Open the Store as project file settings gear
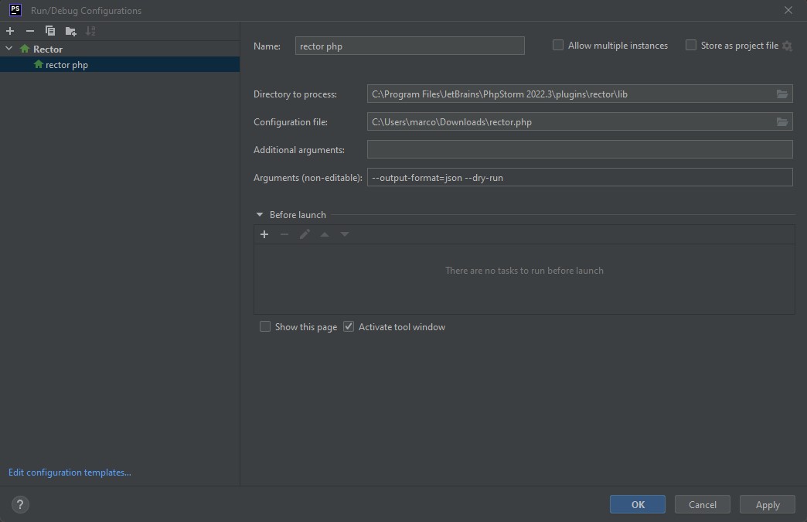Image resolution: width=807 pixels, height=522 pixels. pos(788,46)
